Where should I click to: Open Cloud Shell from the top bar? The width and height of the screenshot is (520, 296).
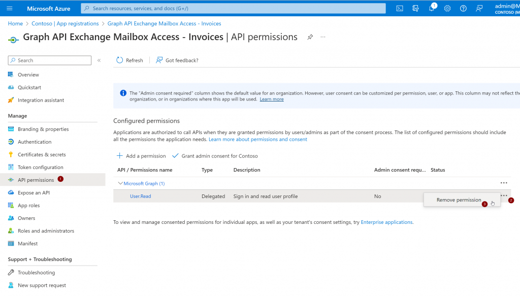click(400, 9)
